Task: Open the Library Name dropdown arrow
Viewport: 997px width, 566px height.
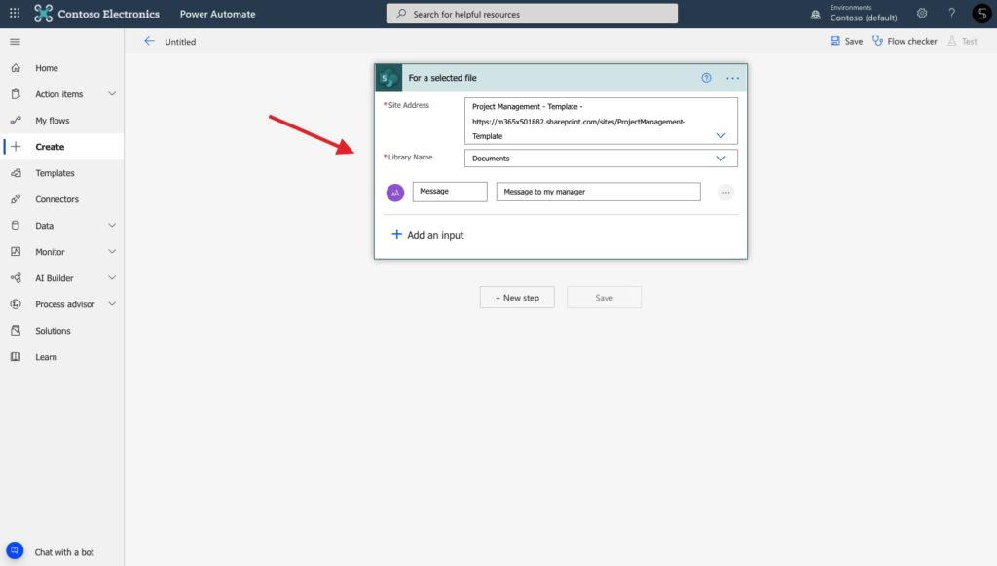Action: coord(720,159)
